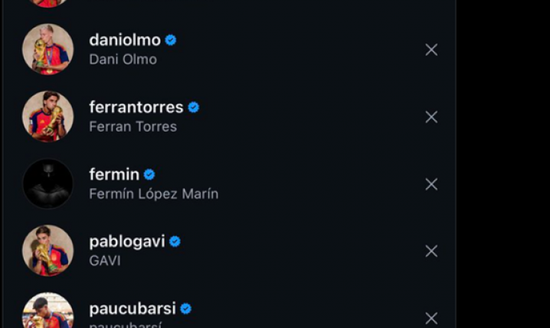Remove paucubarsi from the list
550x328 pixels.
[x=431, y=318]
